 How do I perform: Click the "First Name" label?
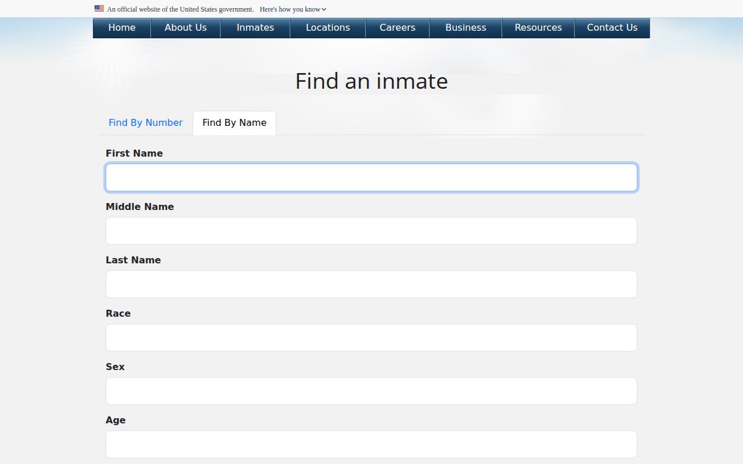134,153
